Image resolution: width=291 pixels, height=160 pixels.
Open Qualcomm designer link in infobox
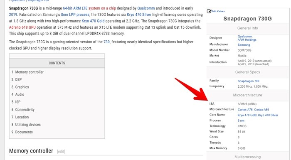245,37
